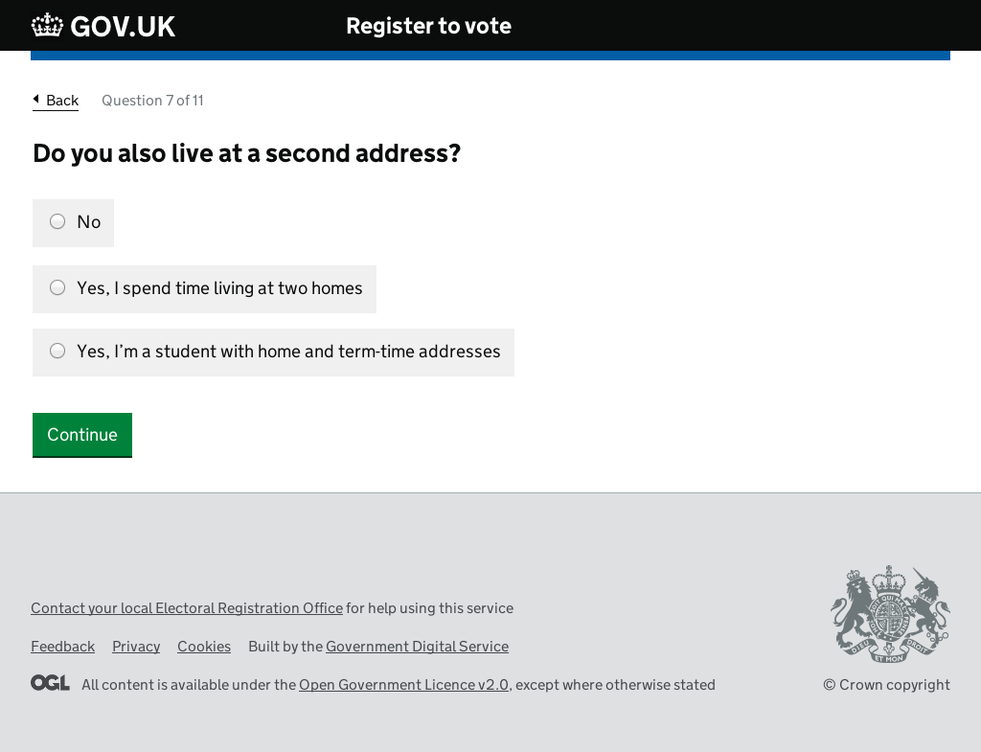This screenshot has height=752, width=981.
Task: Open the Open Government Licence v2.0 link
Action: click(x=403, y=684)
